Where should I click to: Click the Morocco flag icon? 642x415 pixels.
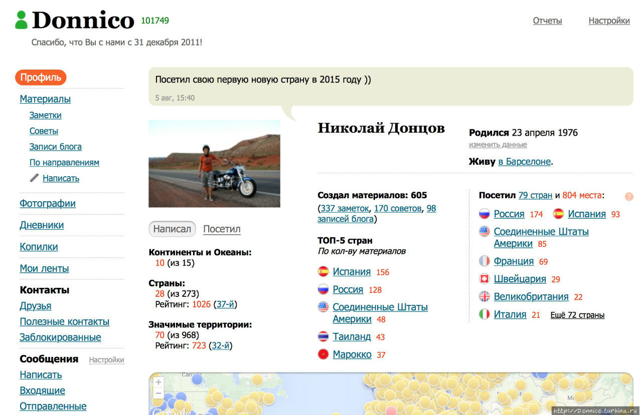pyautogui.click(x=323, y=354)
